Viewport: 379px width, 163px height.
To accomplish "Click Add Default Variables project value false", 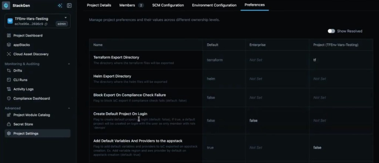I will click(317, 147).
